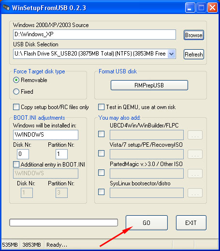This screenshot has width=220, height=251.
Task: Click the browse "..." button for PartedMagic
Action: [x=195, y=174]
